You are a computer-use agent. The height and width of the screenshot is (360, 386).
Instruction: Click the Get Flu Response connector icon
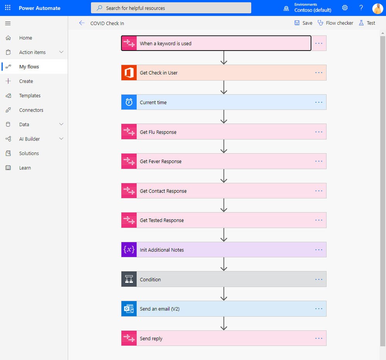coord(129,132)
